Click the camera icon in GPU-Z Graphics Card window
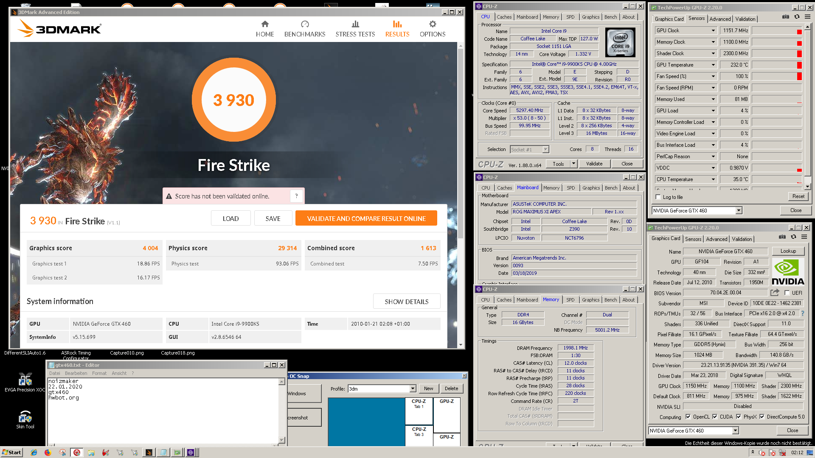This screenshot has width=815, height=458. (782, 237)
